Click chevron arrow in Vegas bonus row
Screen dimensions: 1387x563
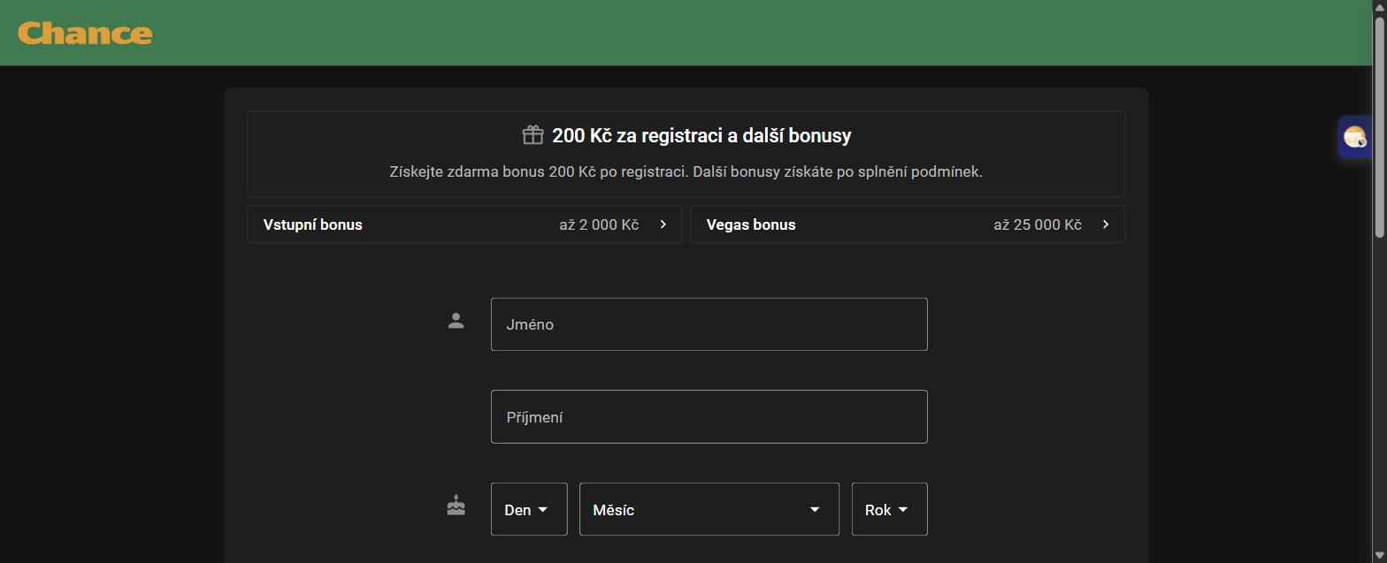point(1106,224)
